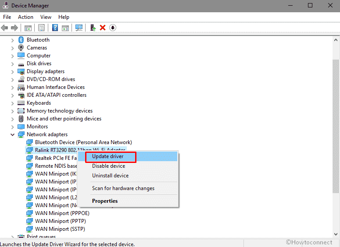
Task: Click the scrollbar up arrow
Action: click(336, 40)
